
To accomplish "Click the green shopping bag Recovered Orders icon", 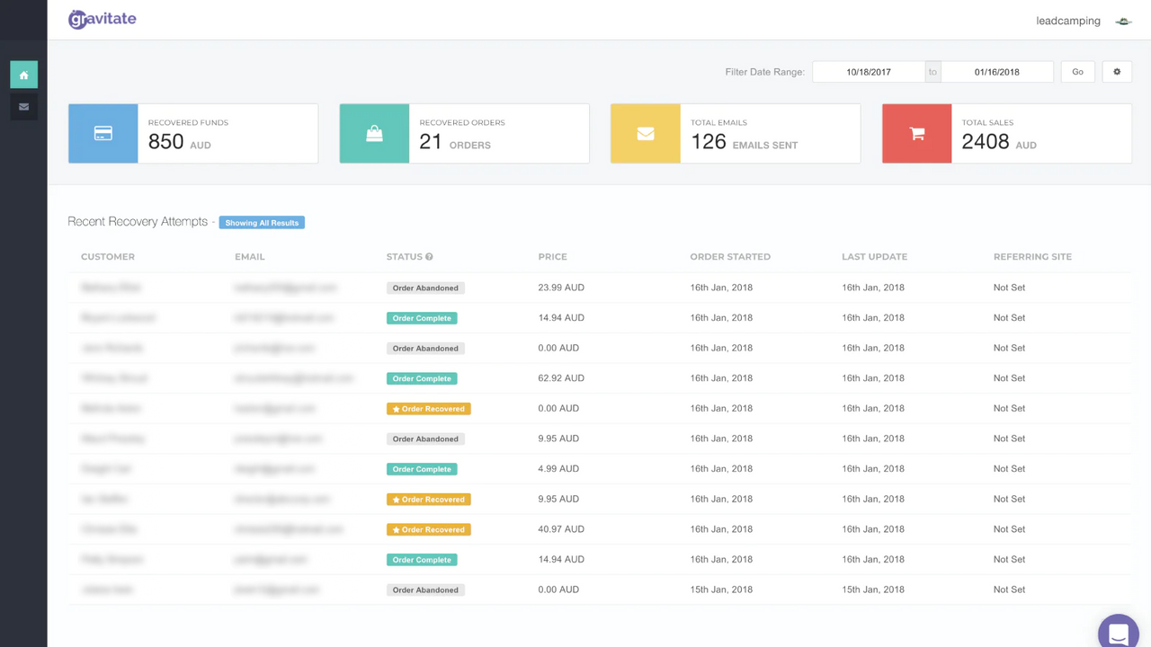I will pos(374,133).
